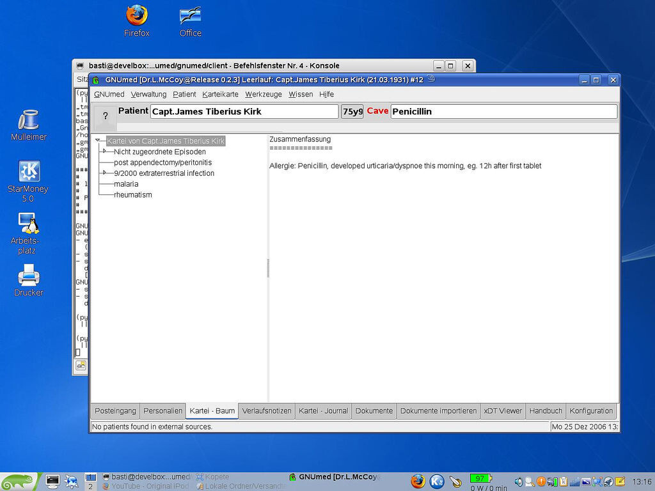Viewport: 655px width, 491px height.
Task: Switch to virtual desktop 1 in the pager
Action: coord(91,477)
